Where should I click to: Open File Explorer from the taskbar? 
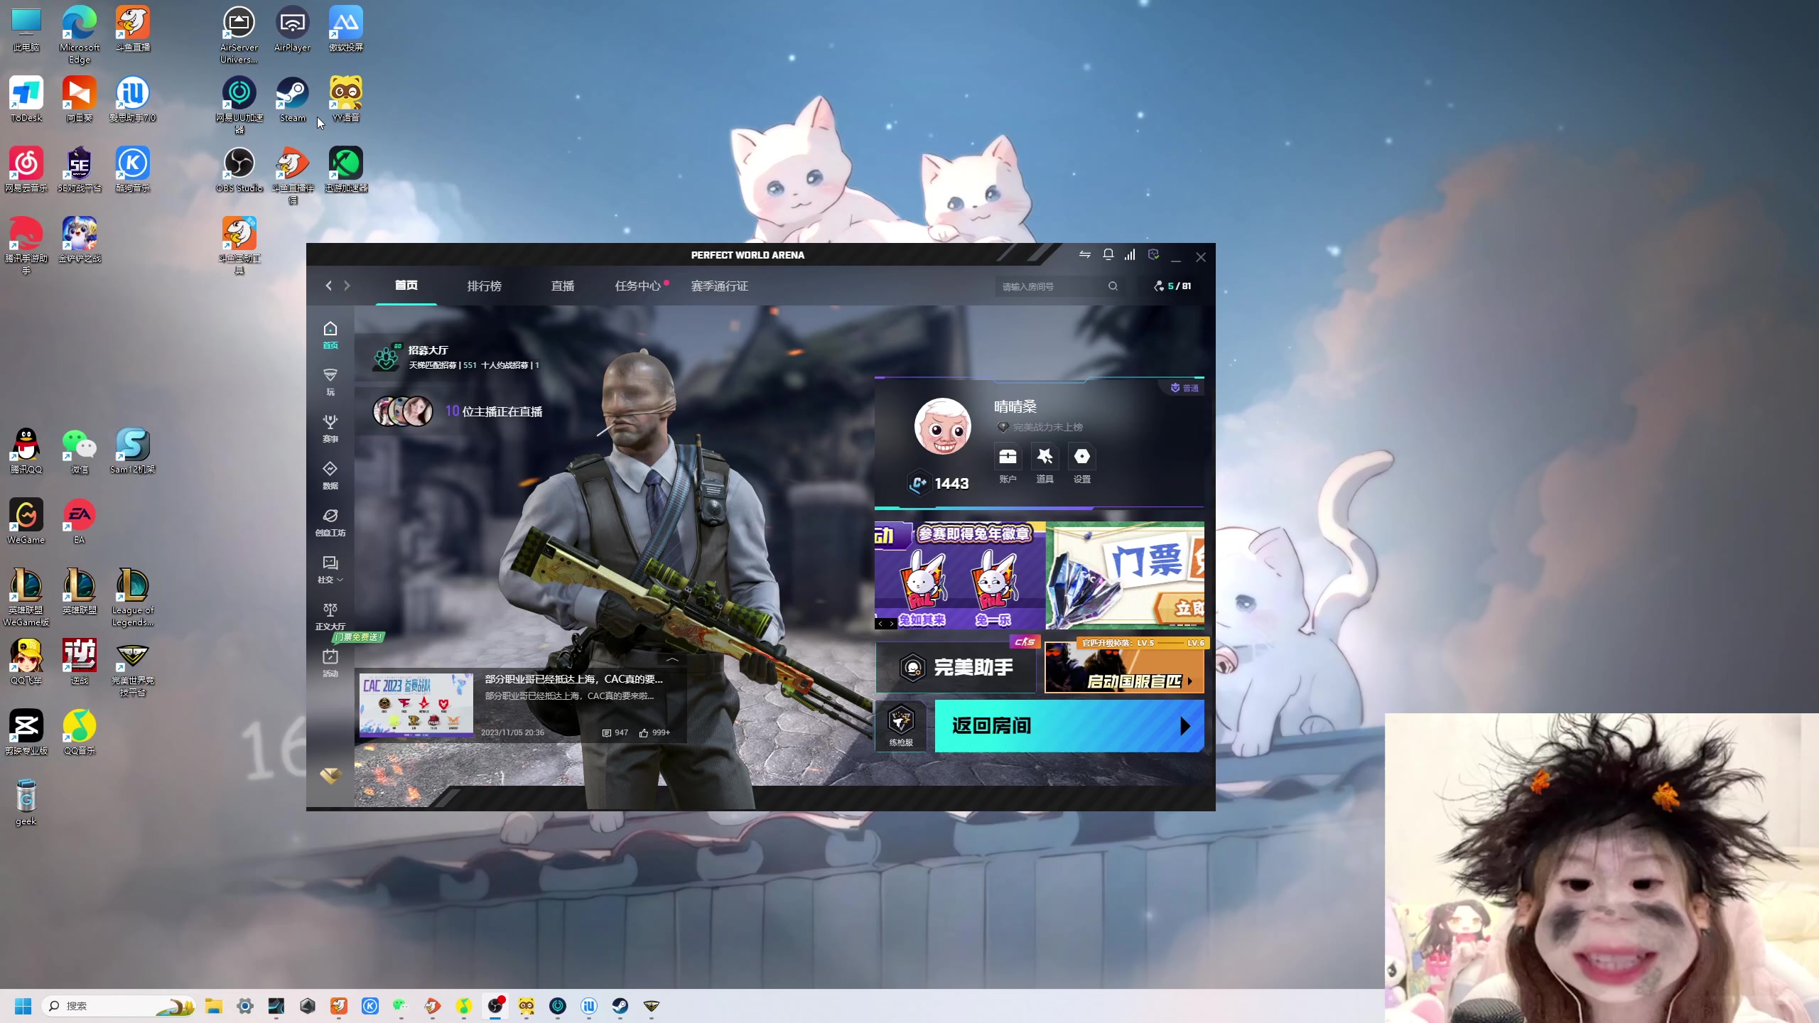pos(214,1005)
